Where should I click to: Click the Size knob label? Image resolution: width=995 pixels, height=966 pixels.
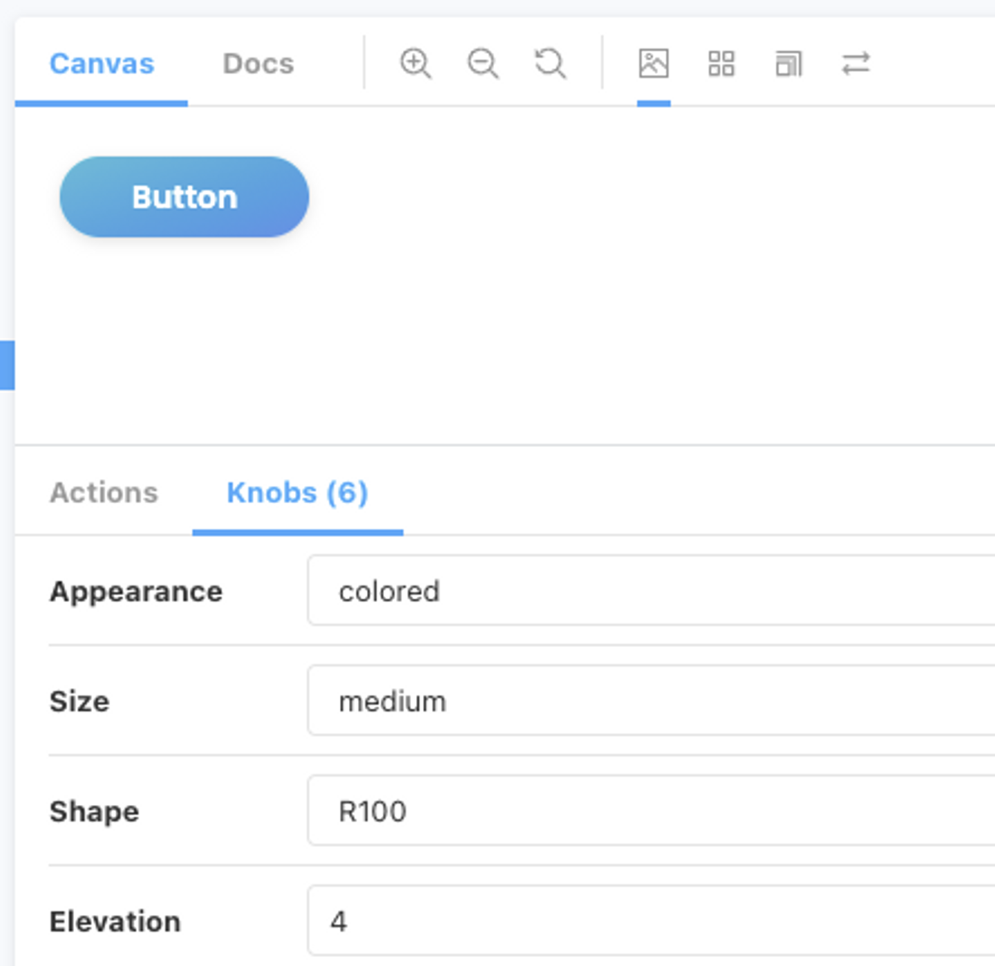[79, 701]
